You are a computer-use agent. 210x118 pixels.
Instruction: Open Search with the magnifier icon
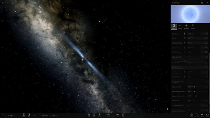tap(197, 115)
